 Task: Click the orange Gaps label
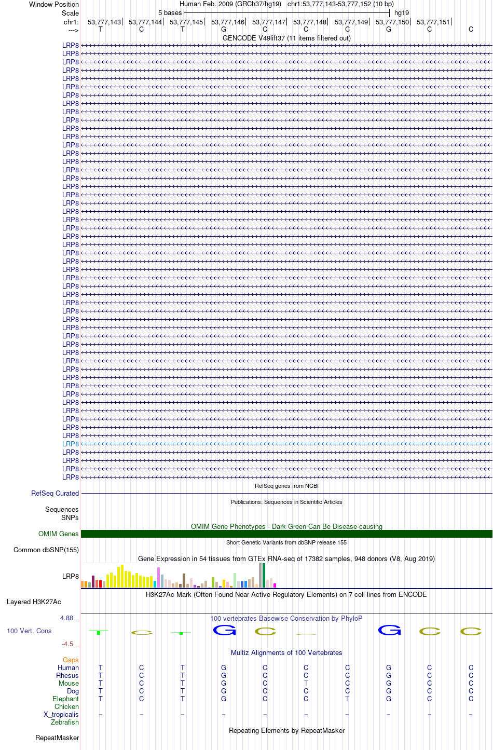71,660
